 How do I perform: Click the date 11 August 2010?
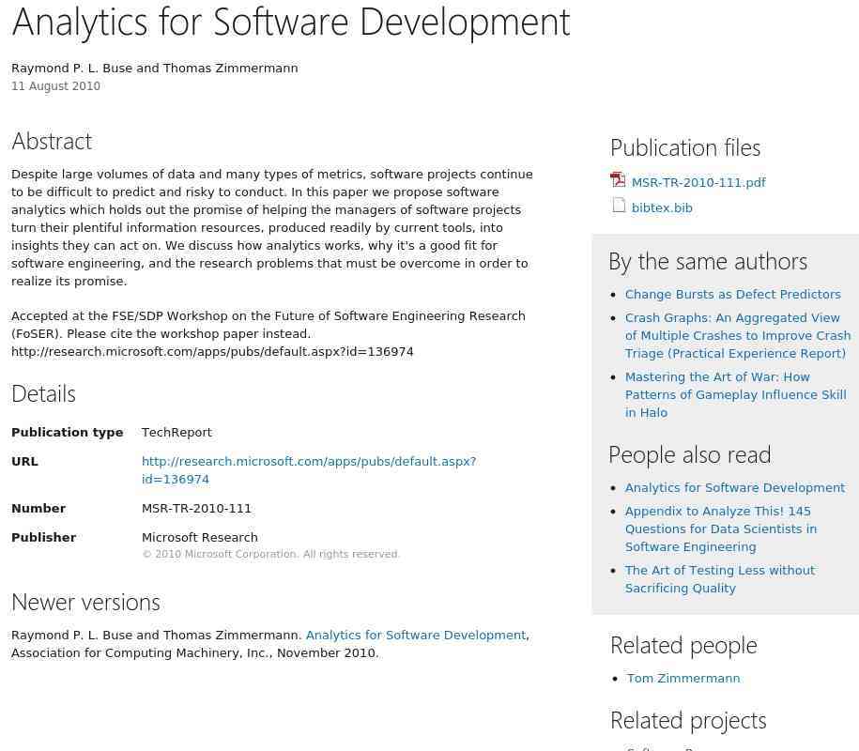[56, 86]
